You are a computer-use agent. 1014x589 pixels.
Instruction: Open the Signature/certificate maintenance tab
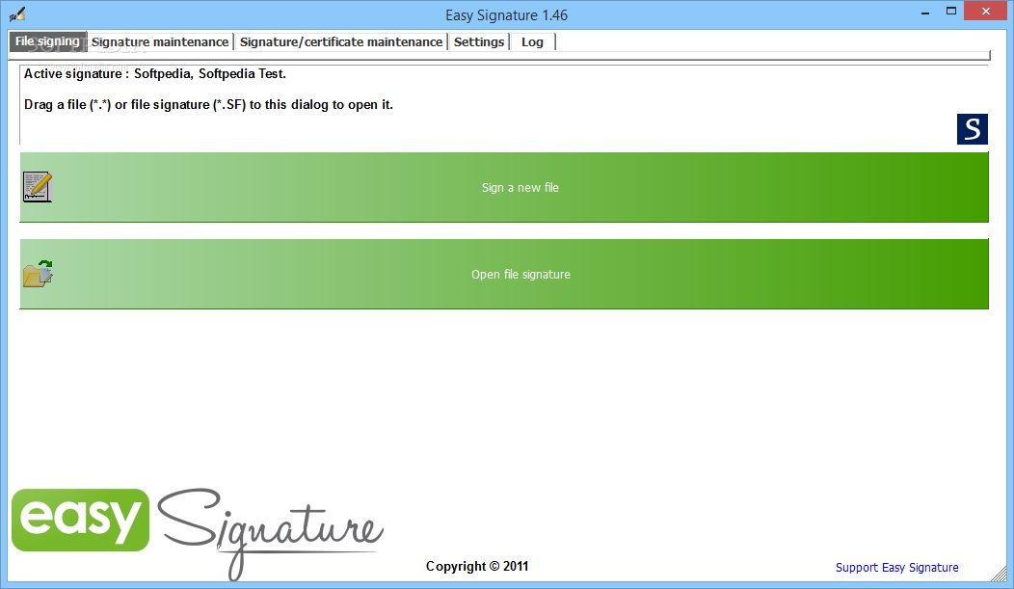341,42
